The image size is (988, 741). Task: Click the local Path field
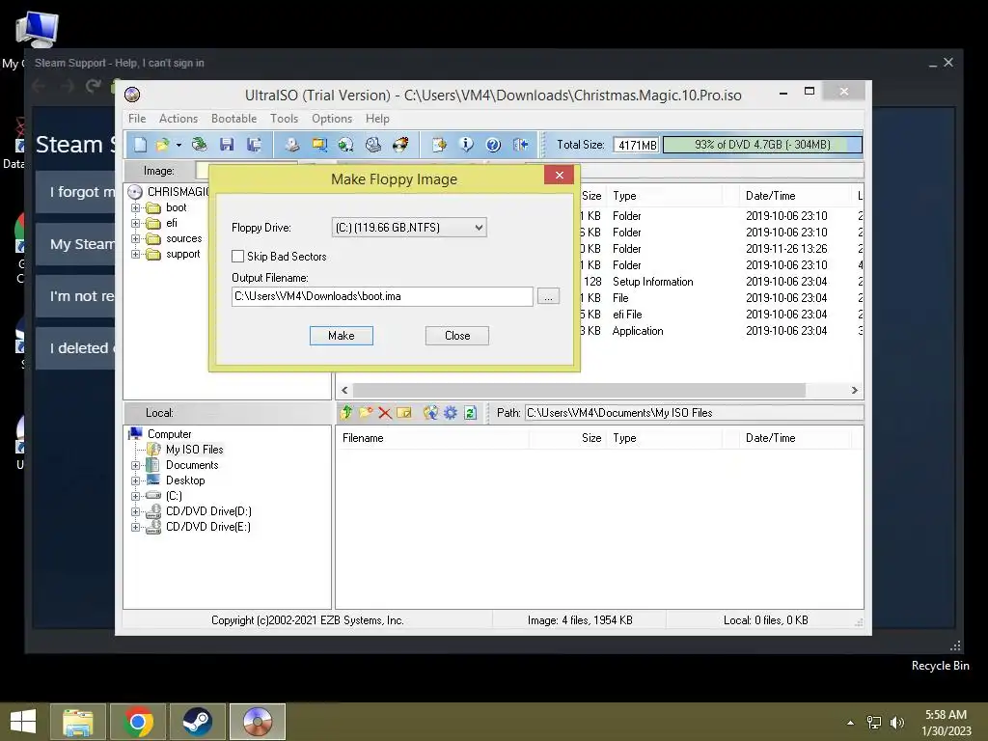pos(694,413)
